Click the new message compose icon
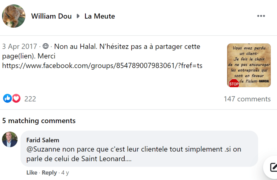Viewport: 277px width, 180px height. coord(273,168)
